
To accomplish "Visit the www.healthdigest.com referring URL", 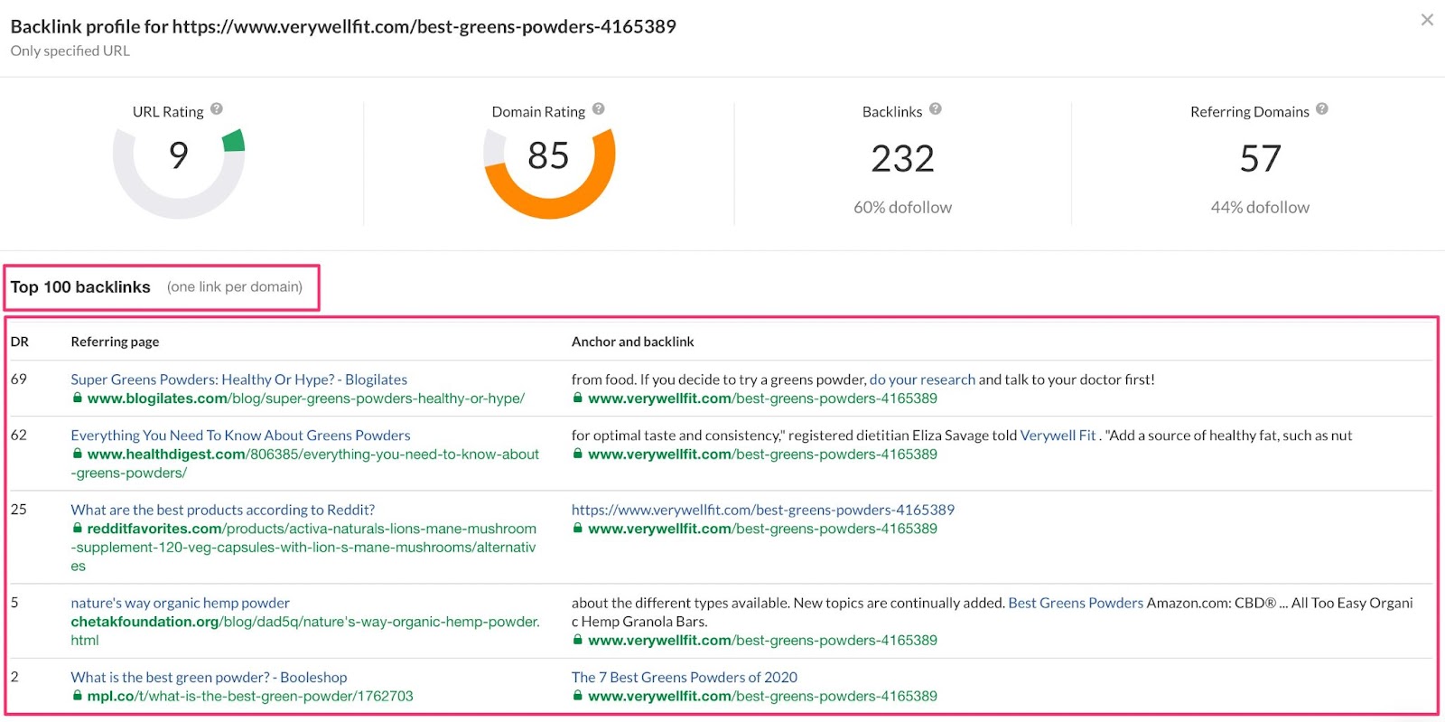I will pos(305,464).
